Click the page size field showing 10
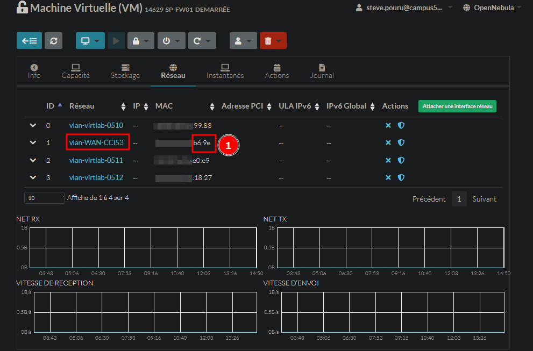The height and width of the screenshot is (351, 533). [44, 198]
